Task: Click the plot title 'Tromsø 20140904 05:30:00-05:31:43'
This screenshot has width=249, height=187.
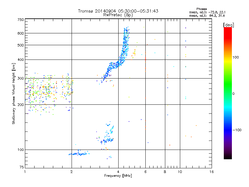Action: tap(118, 11)
